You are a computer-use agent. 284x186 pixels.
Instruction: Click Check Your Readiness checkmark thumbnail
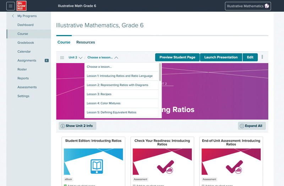162,162
